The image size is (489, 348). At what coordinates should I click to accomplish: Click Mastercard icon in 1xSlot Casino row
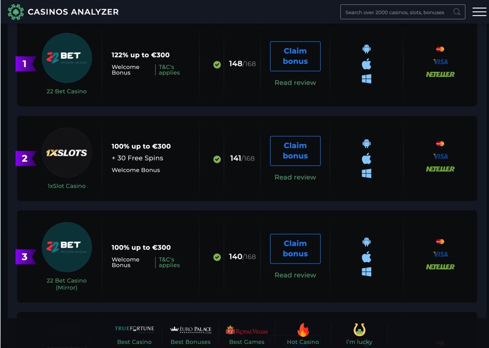click(440, 144)
